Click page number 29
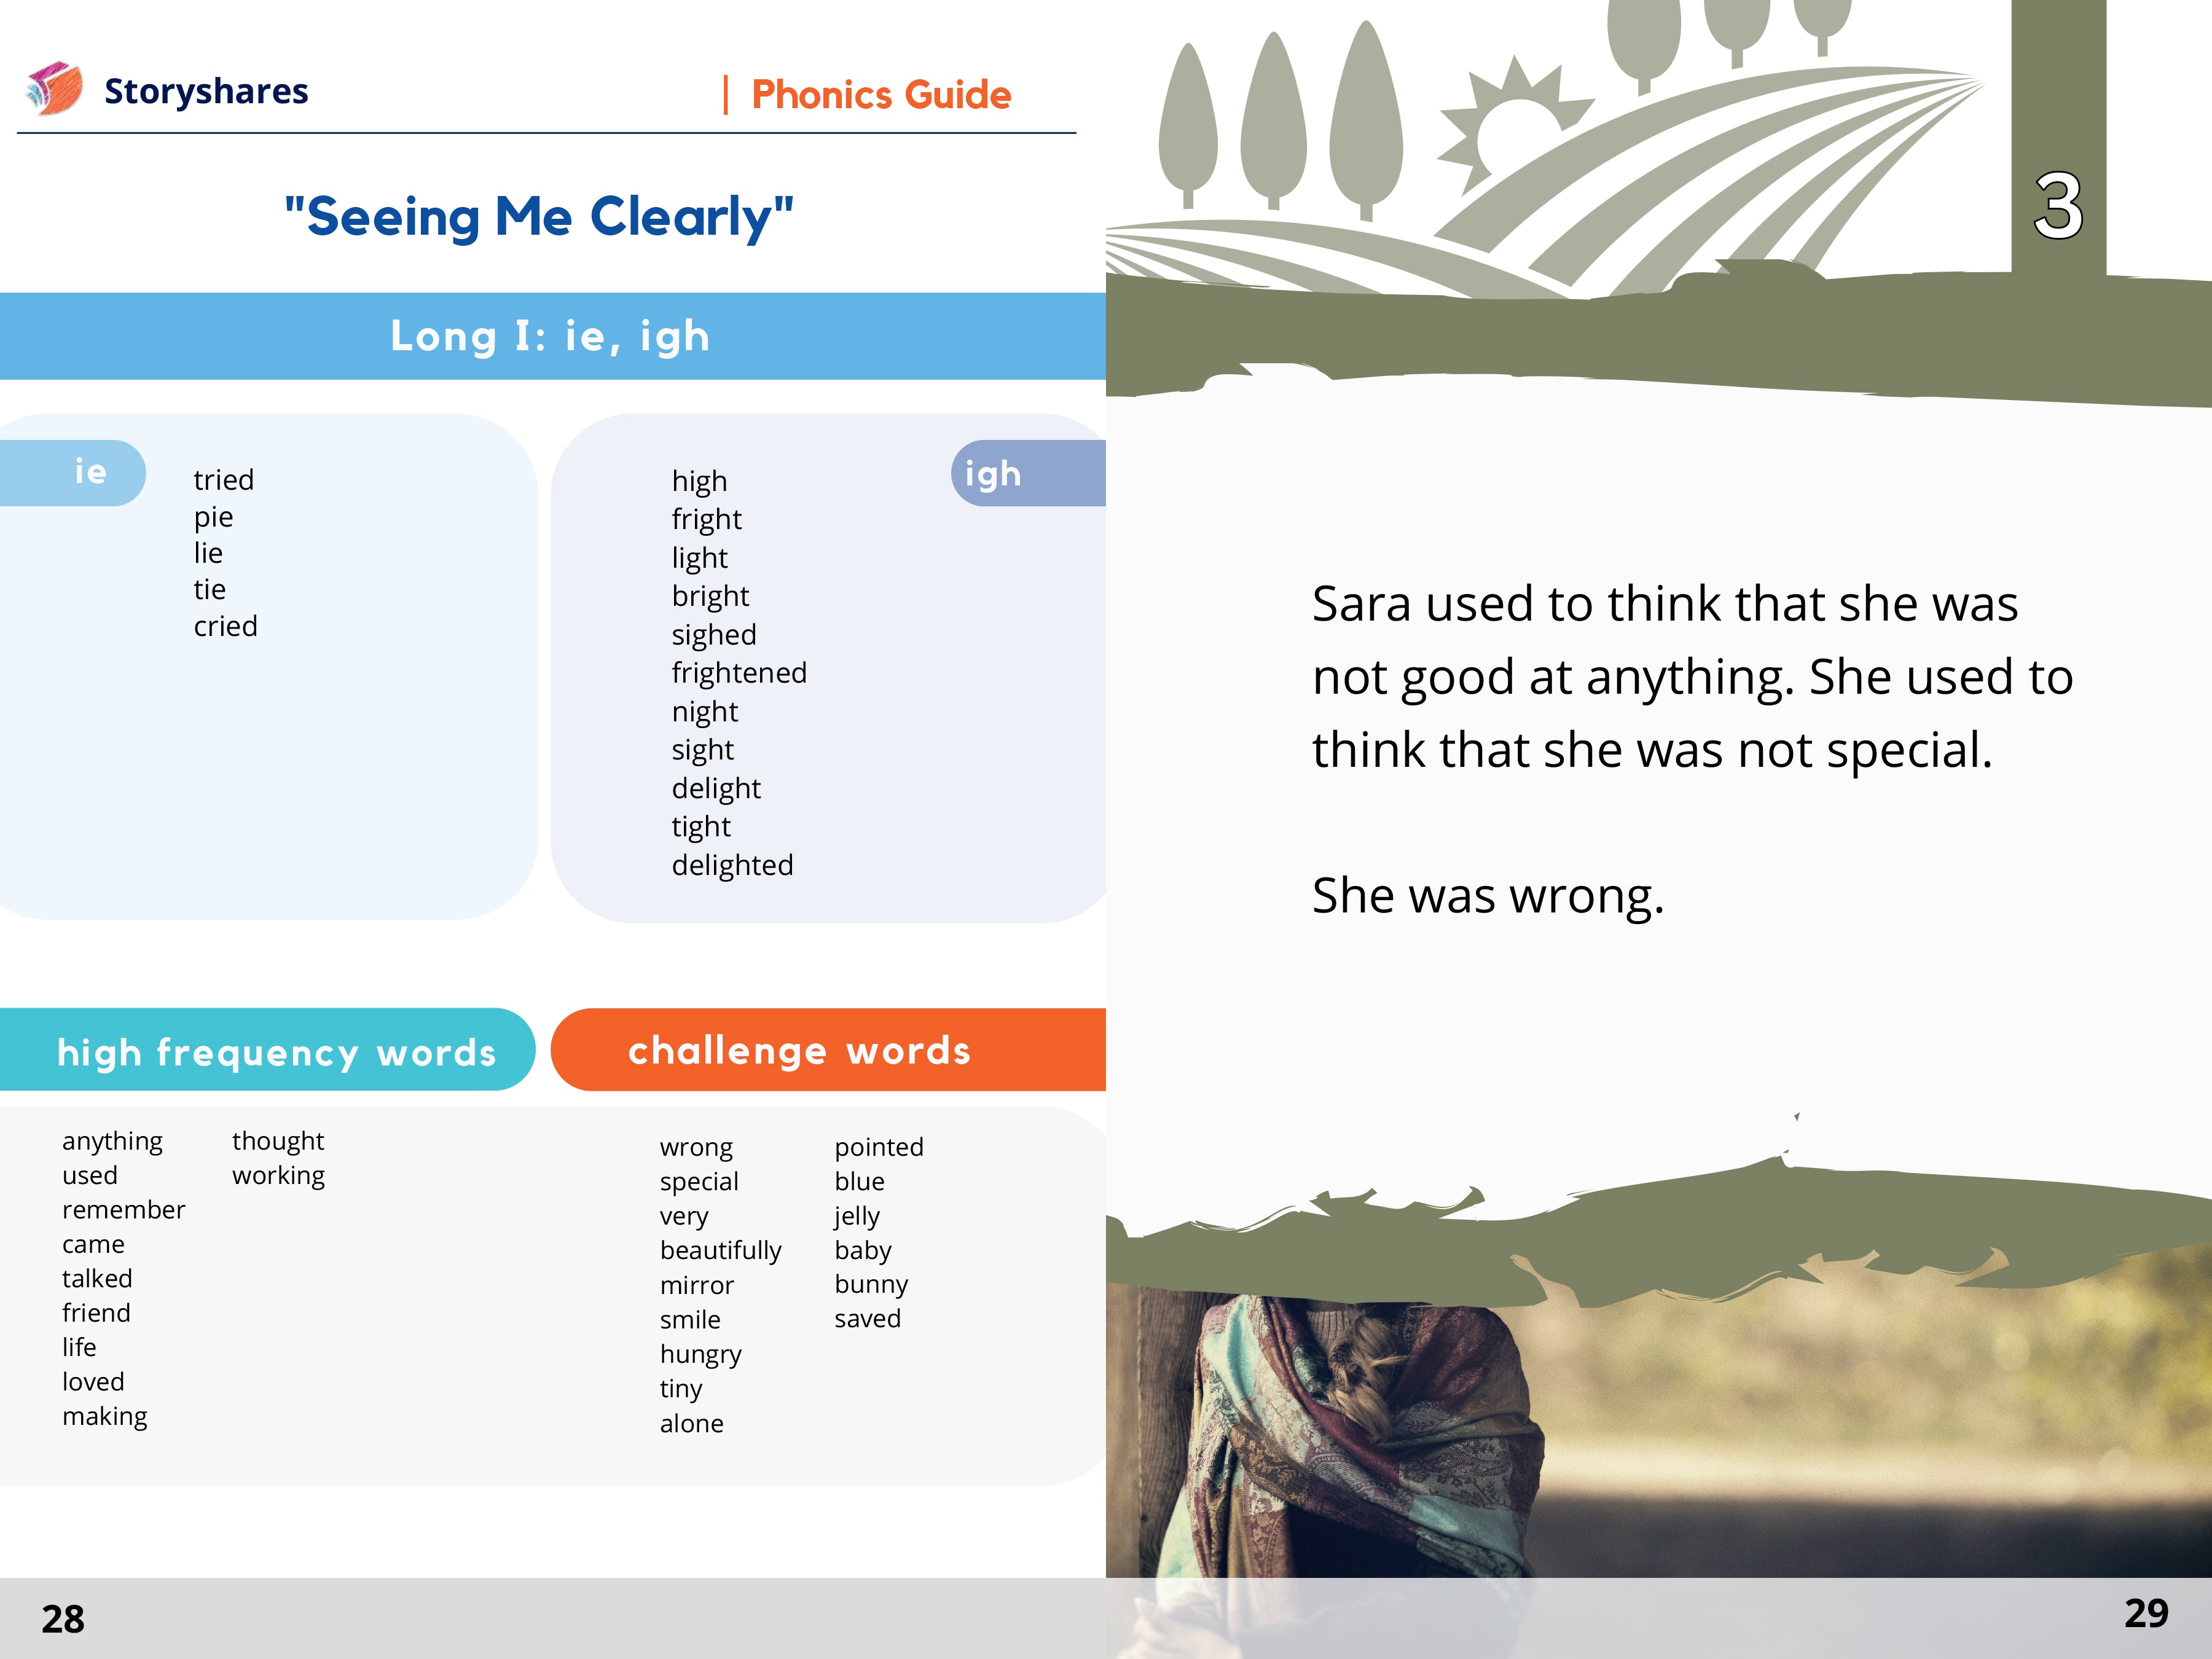Image resolution: width=2212 pixels, height=1659 pixels. coord(2146,1613)
